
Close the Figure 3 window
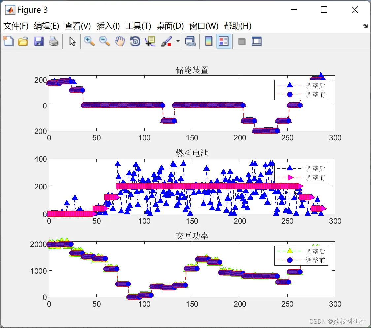pyautogui.click(x=355, y=10)
